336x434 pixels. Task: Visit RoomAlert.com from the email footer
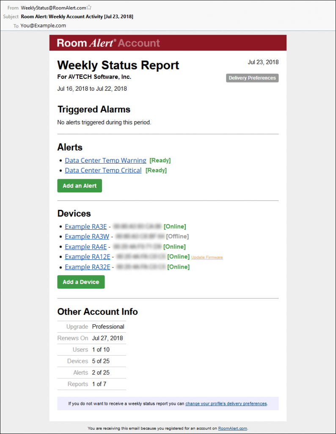click(x=232, y=428)
